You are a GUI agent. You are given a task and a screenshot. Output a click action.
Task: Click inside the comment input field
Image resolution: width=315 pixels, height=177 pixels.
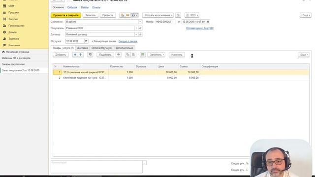tap(96, 167)
